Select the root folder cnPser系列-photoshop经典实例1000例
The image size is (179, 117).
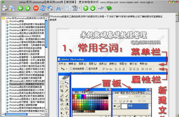pos(25,18)
